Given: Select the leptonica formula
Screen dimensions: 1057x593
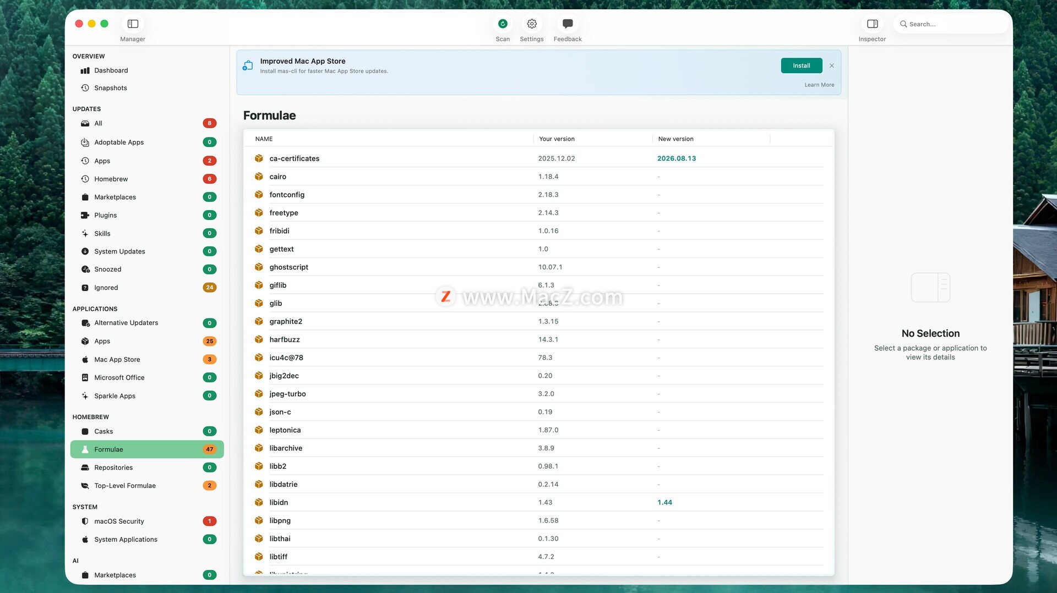Looking at the screenshot, I should 539,430.
